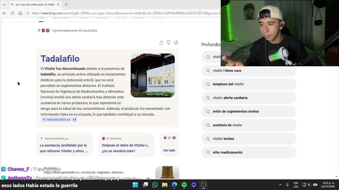Close the 'por que descontinuaron el vitafer' tab
The width and height of the screenshot is (339, 190).
[x=58, y=4]
